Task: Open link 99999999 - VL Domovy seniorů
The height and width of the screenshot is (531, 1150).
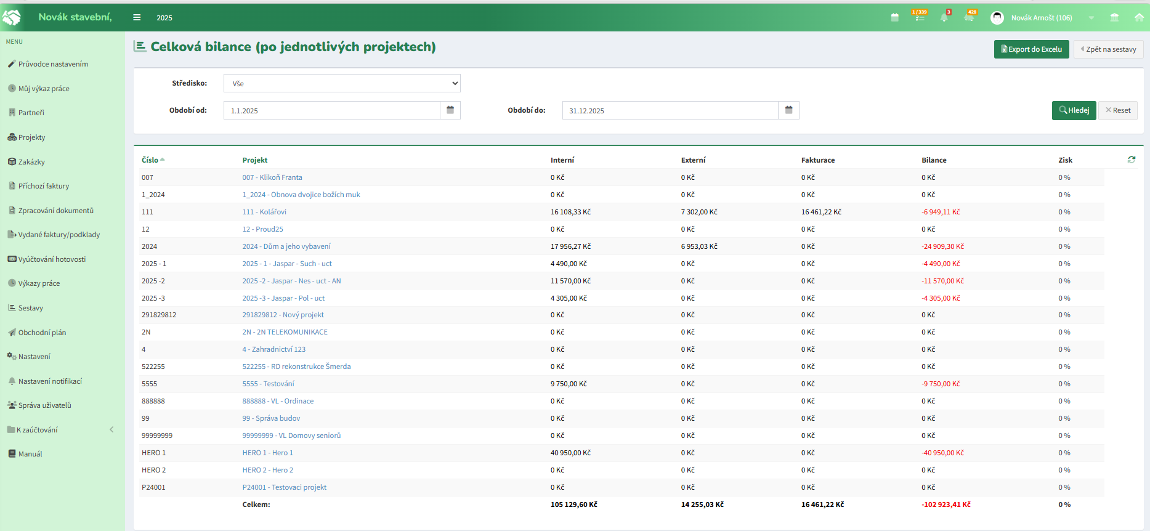Action: click(291, 436)
